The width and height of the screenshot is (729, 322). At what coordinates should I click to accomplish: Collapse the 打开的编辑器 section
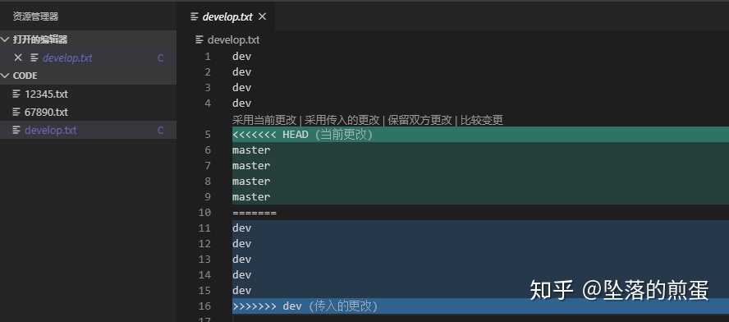click(x=5, y=39)
